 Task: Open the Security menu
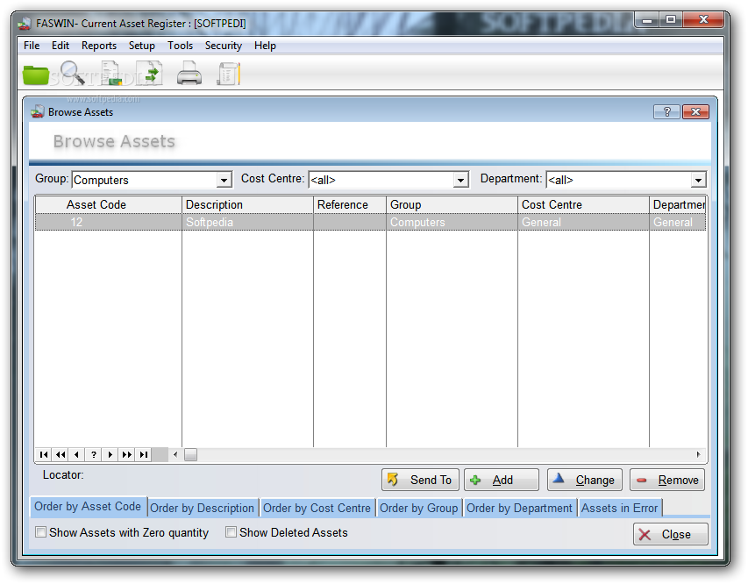coord(224,46)
